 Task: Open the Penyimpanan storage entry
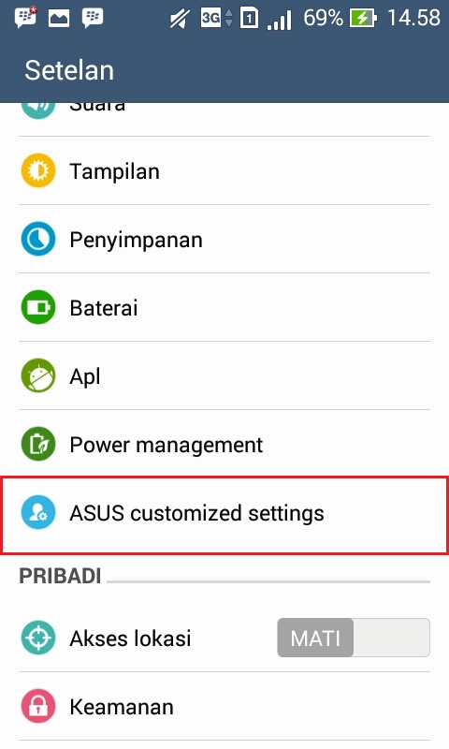[x=224, y=239]
